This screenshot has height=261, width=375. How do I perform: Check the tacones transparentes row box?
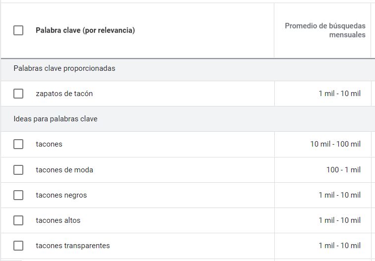pos(18,246)
